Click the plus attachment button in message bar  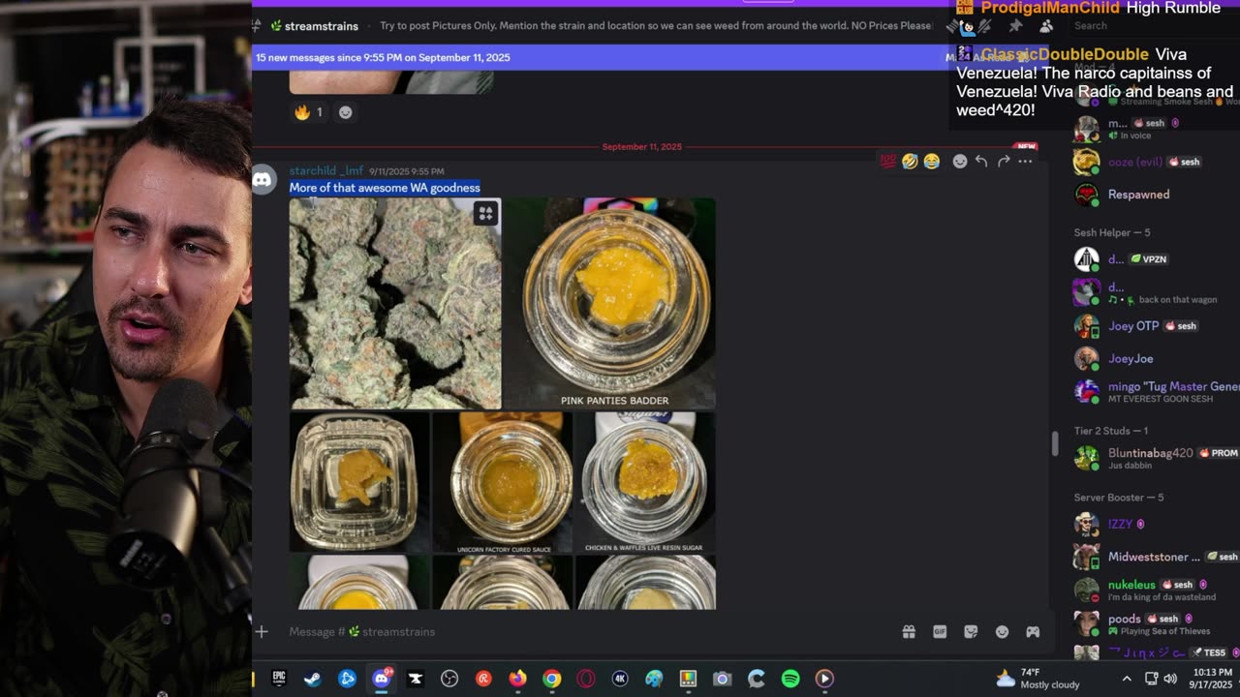coord(262,631)
